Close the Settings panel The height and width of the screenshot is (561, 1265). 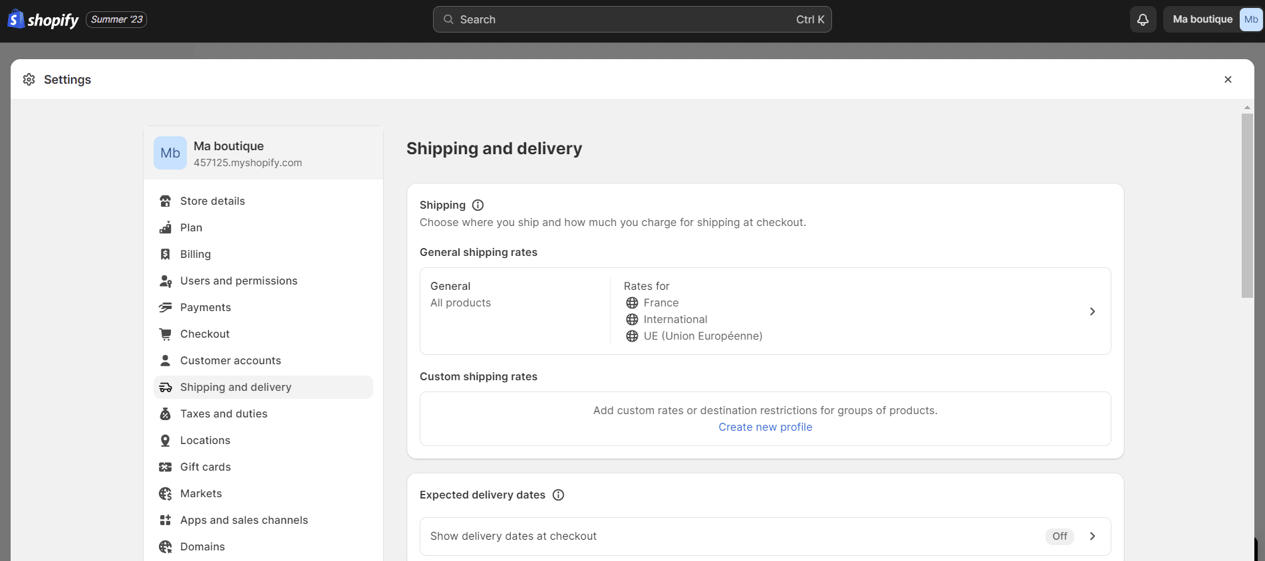[1228, 80]
